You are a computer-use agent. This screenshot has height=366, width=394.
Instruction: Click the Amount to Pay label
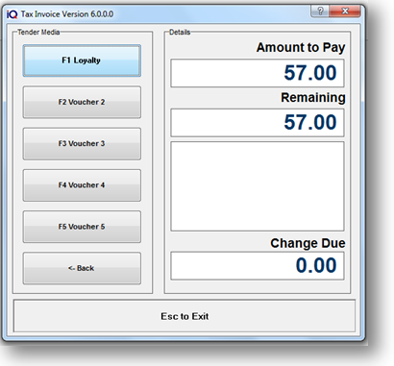[301, 48]
